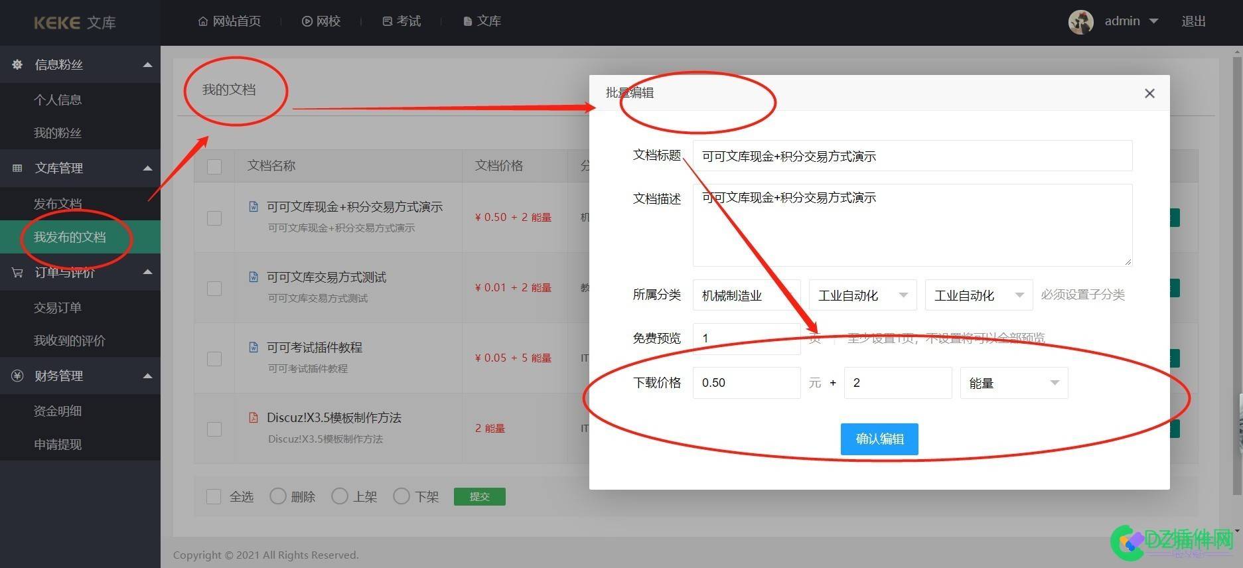Open 交易订单 in the sidebar
1243x568 pixels.
point(58,307)
